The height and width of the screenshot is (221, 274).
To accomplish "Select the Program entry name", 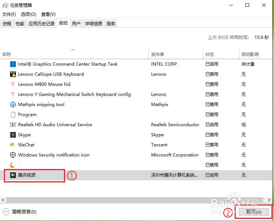I will click(27, 115).
